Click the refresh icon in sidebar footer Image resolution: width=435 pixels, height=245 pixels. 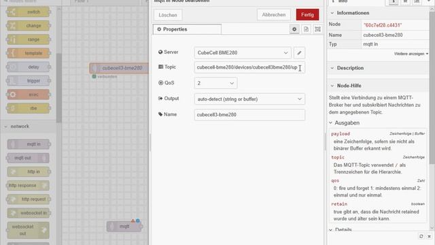pyautogui.click(x=421, y=236)
